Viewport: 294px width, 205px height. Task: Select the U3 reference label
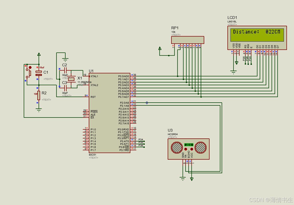pyautogui.click(x=170, y=130)
